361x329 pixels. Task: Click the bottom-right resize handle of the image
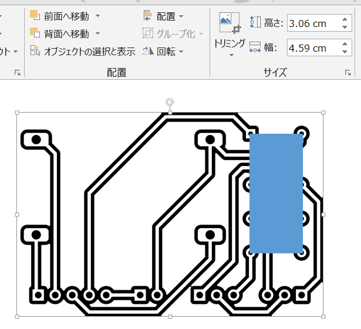(323, 317)
